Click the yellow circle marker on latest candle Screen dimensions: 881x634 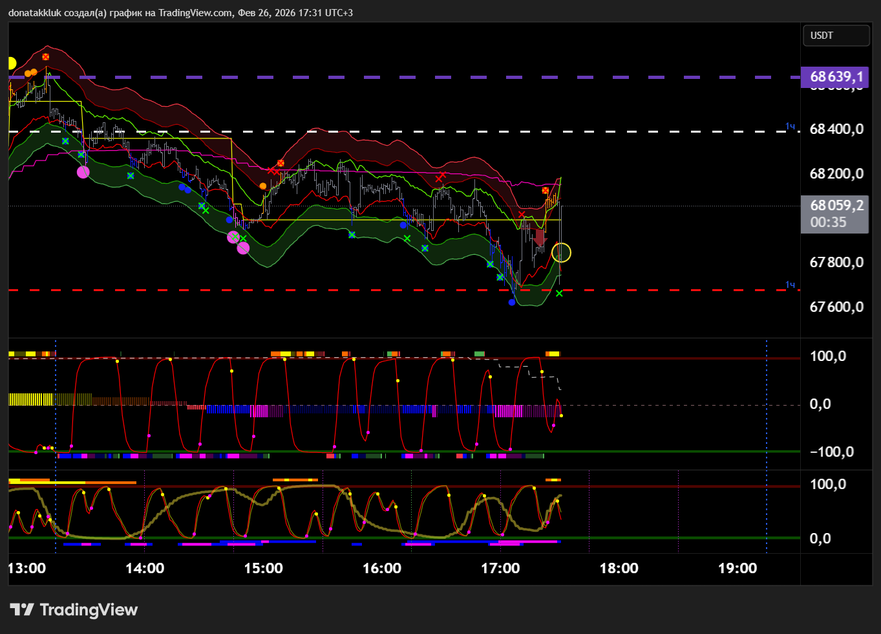pyautogui.click(x=561, y=252)
